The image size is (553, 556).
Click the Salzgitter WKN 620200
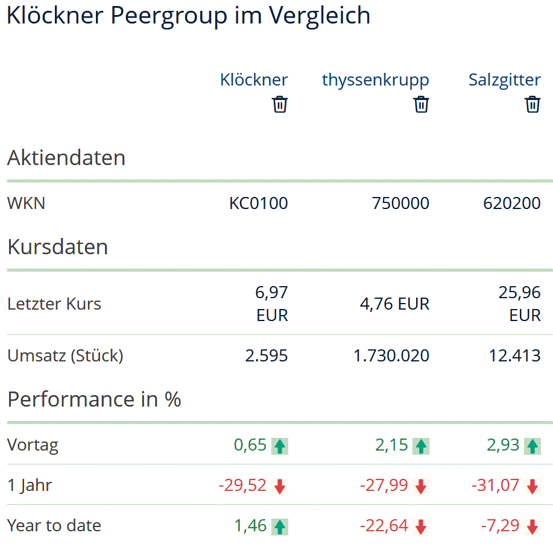click(511, 204)
